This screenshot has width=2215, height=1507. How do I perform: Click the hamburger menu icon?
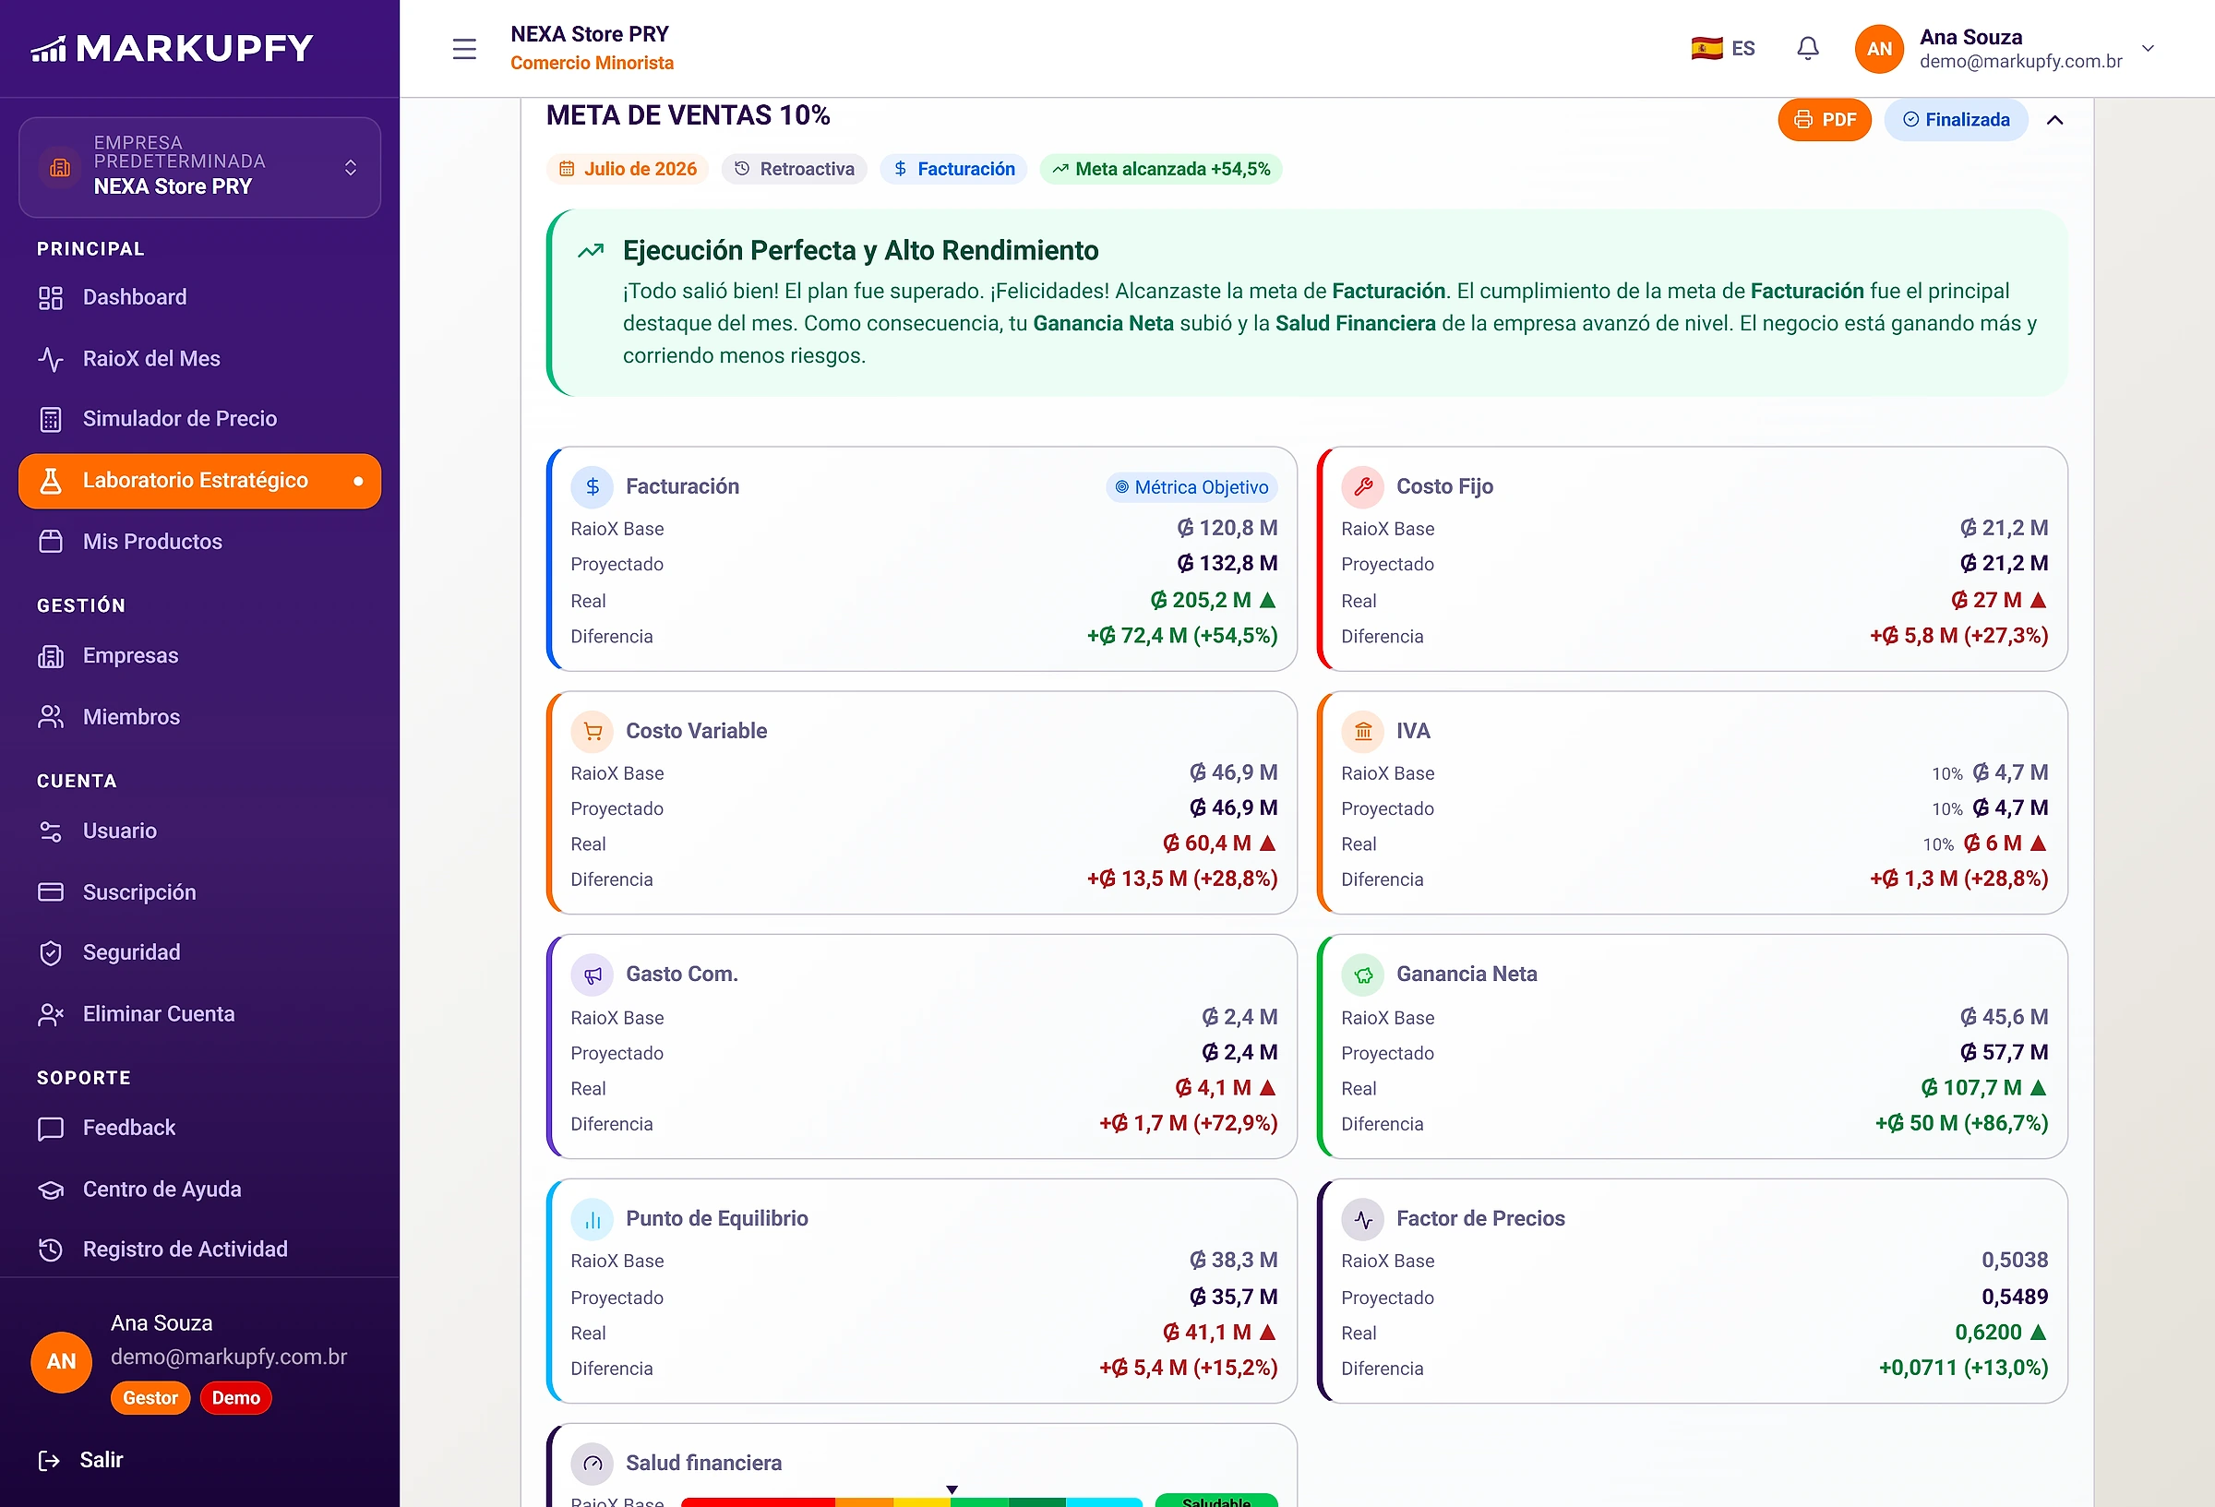click(464, 49)
